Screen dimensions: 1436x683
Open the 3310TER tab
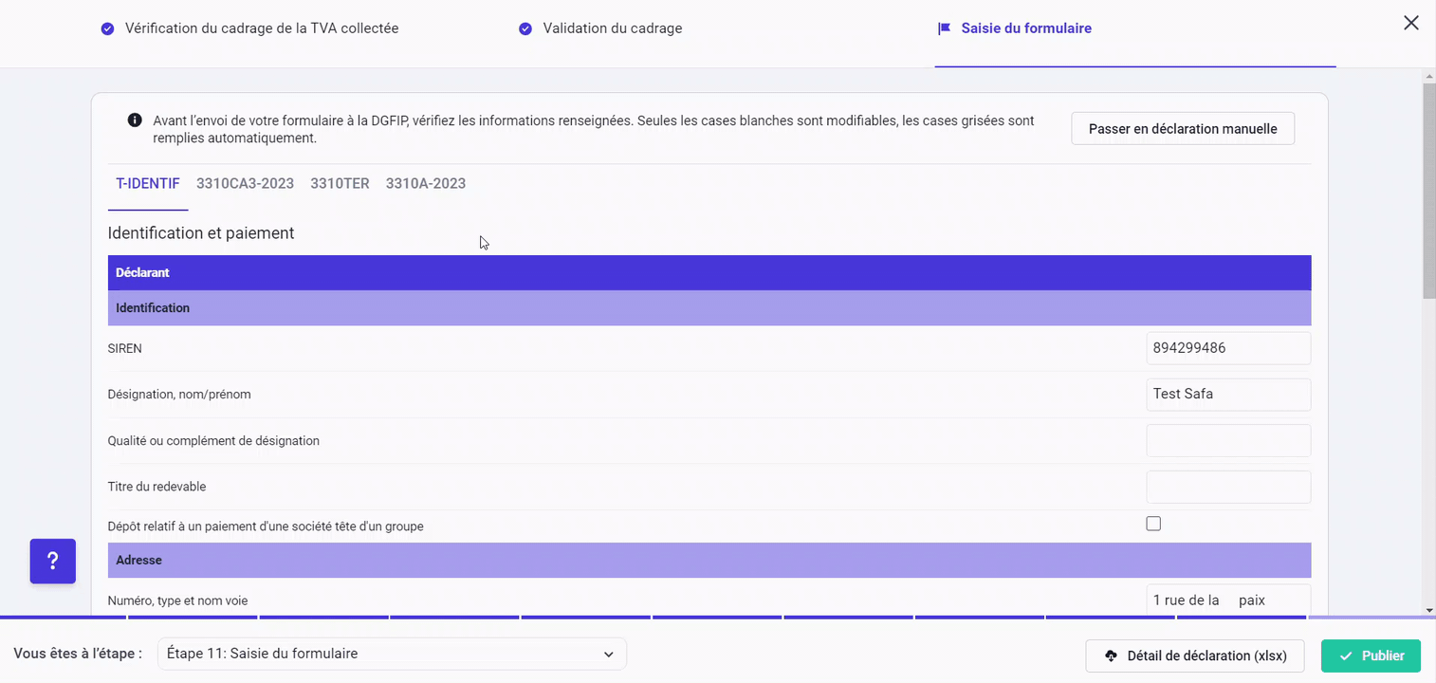click(x=340, y=184)
